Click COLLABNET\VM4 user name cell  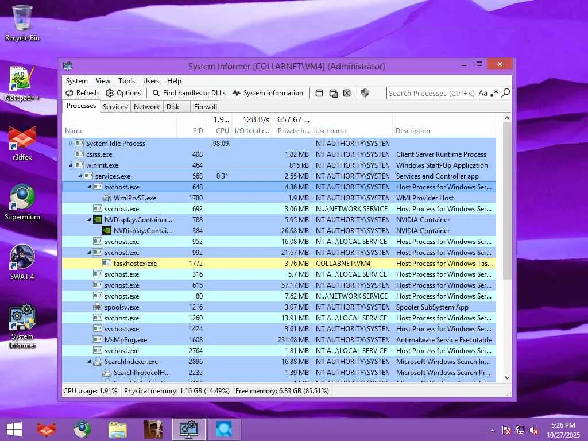coord(343,263)
